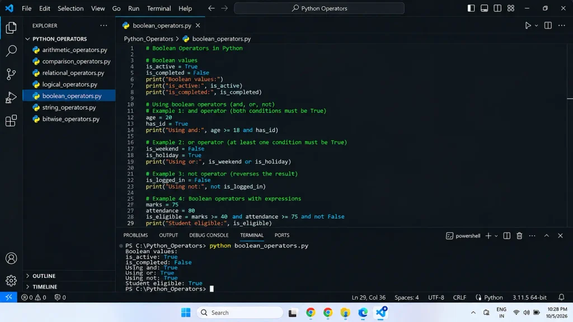Screen dimensions: 573x322
Task: Customize layout from the title bar
Action: coord(510,8)
